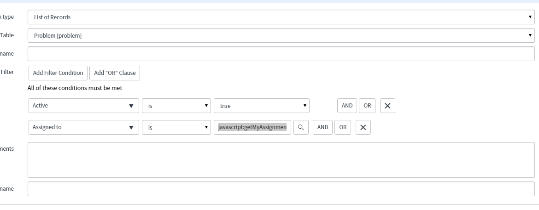Click the Add Filter Condition button

click(58, 73)
